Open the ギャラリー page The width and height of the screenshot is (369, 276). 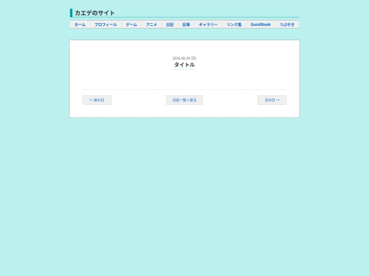click(208, 25)
